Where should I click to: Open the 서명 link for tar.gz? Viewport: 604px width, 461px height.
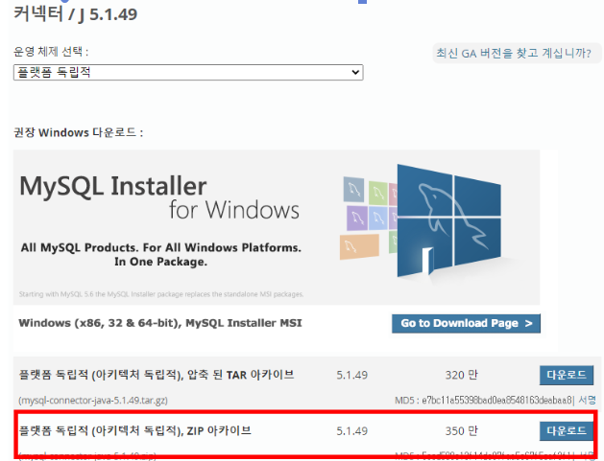tap(587, 401)
